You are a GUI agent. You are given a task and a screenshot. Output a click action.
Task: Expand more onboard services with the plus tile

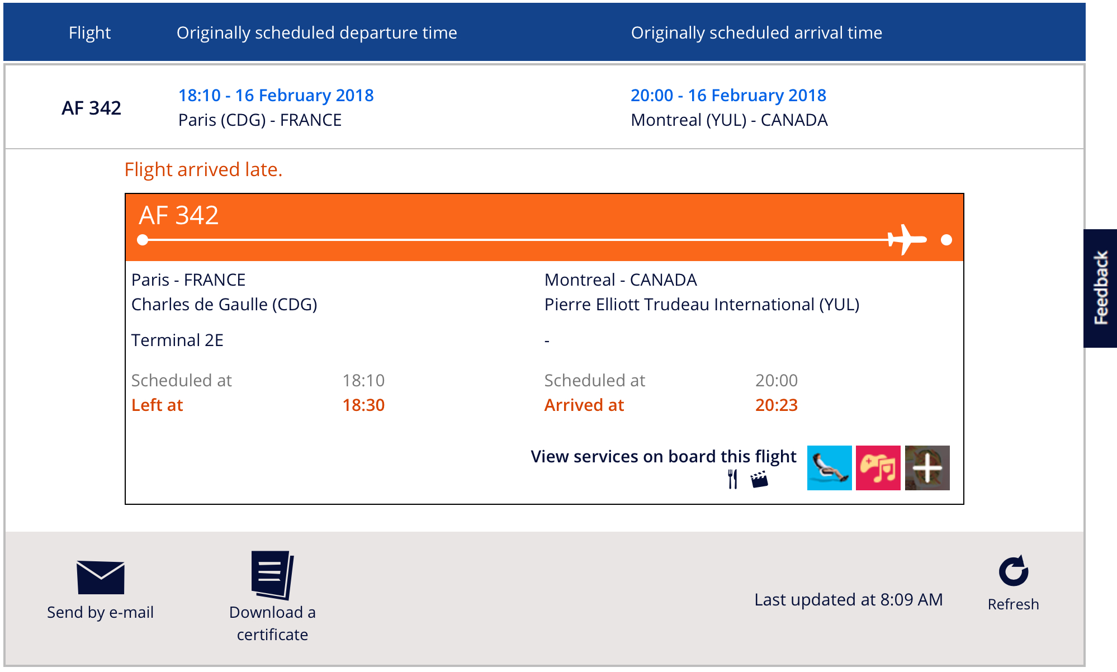pyautogui.click(x=927, y=468)
